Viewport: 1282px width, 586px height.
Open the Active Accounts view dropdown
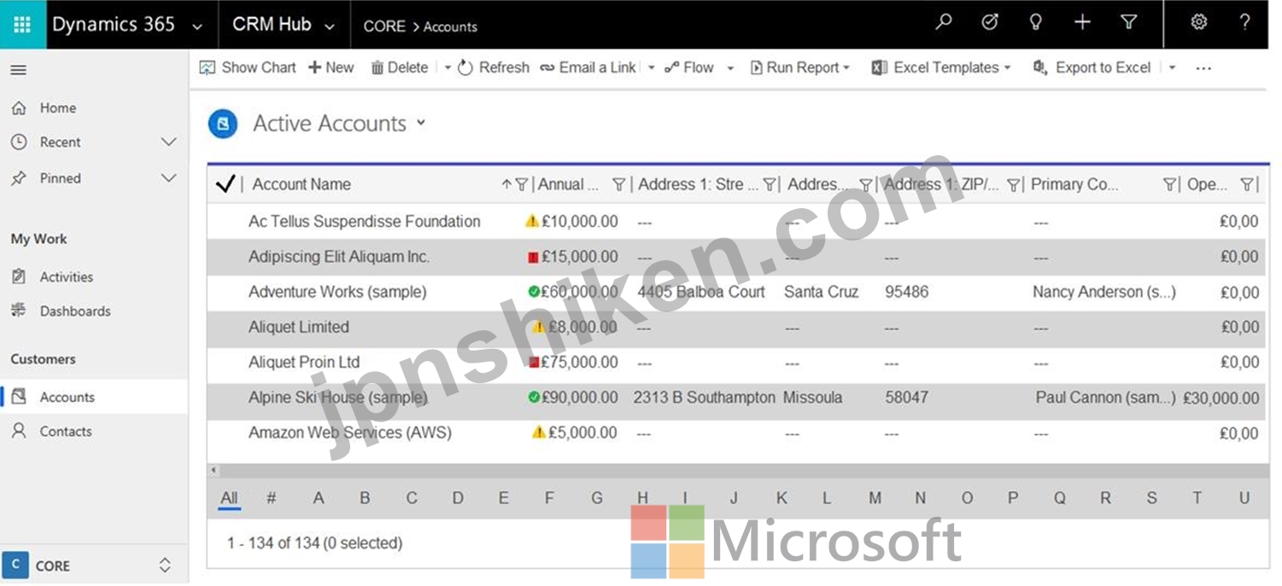(x=421, y=123)
